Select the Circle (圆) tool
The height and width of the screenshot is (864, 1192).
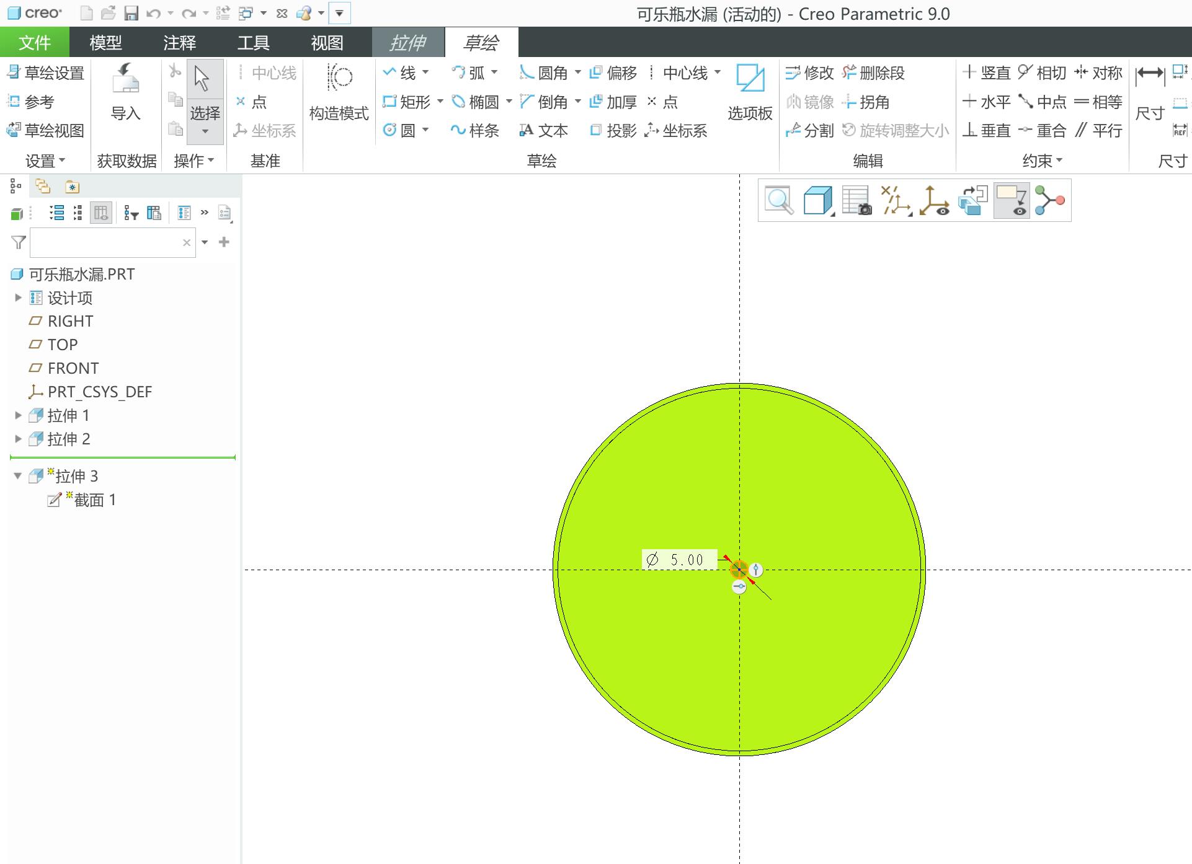399,130
